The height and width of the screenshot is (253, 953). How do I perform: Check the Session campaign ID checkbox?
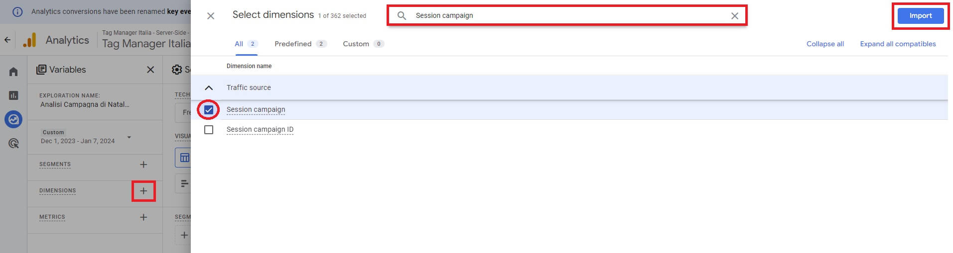(209, 130)
